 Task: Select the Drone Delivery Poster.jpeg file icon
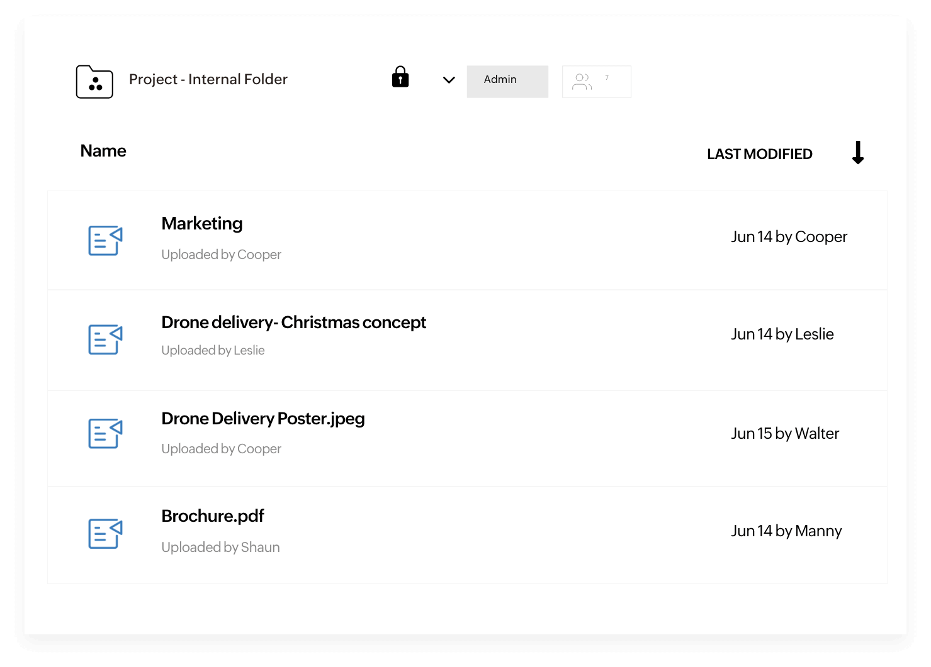coord(105,433)
